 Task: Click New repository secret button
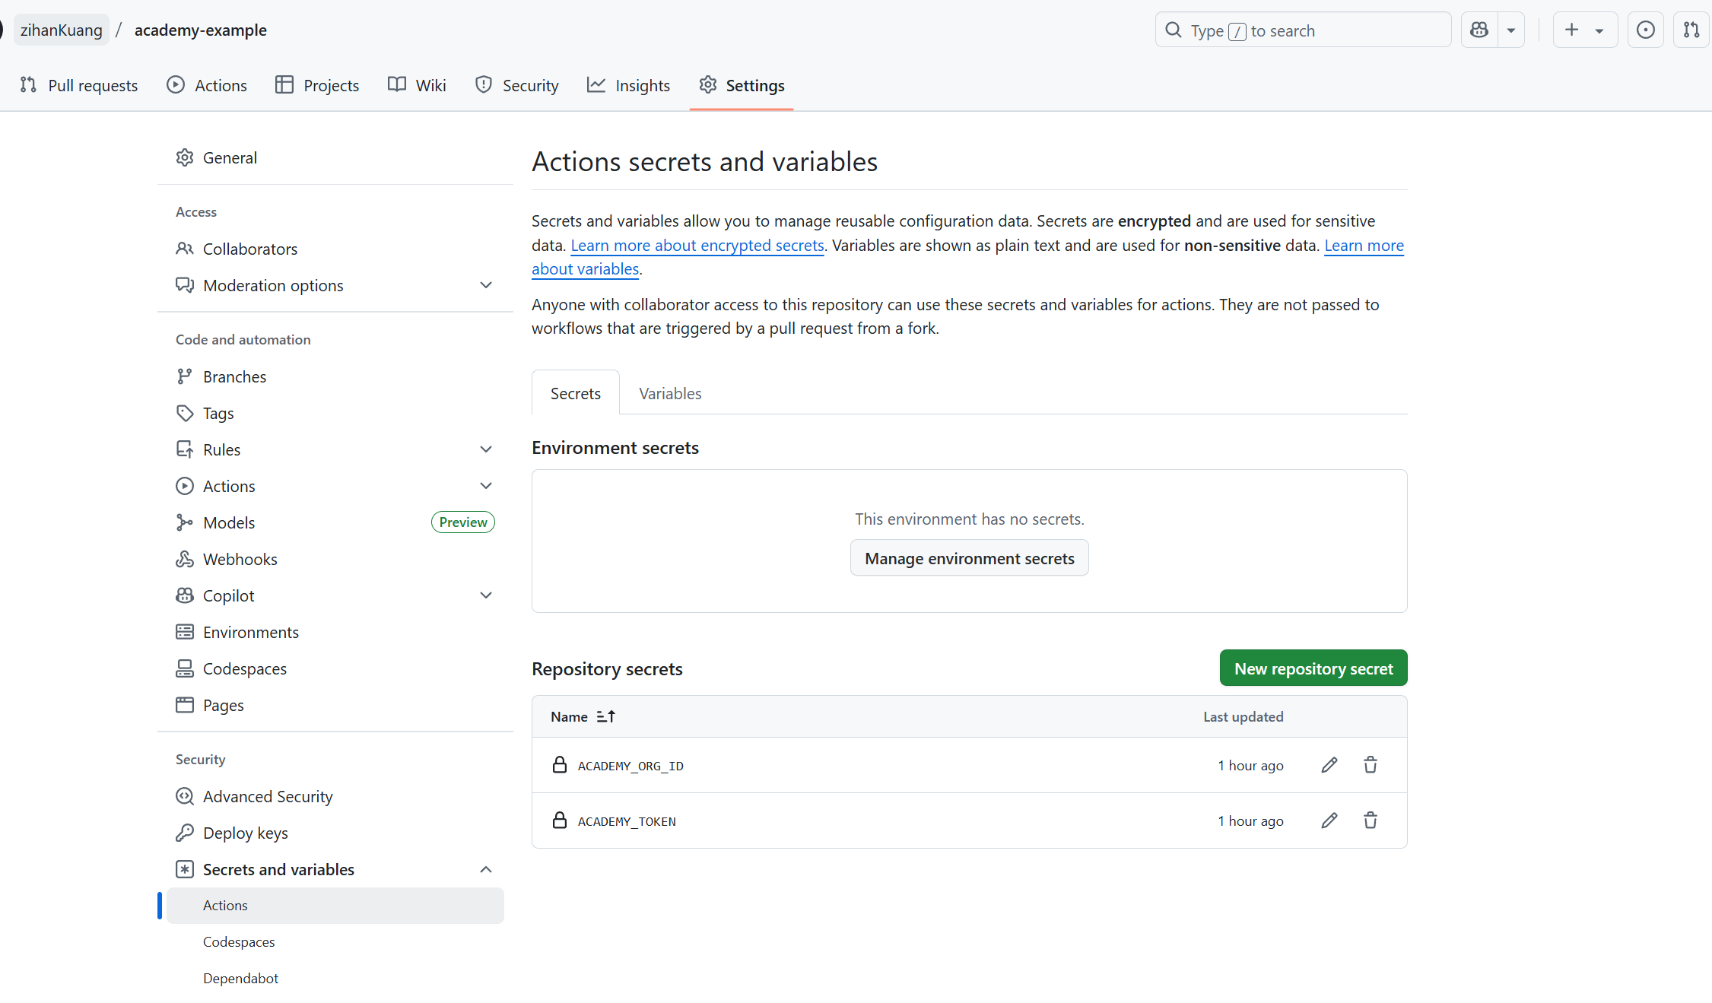[1313, 668]
